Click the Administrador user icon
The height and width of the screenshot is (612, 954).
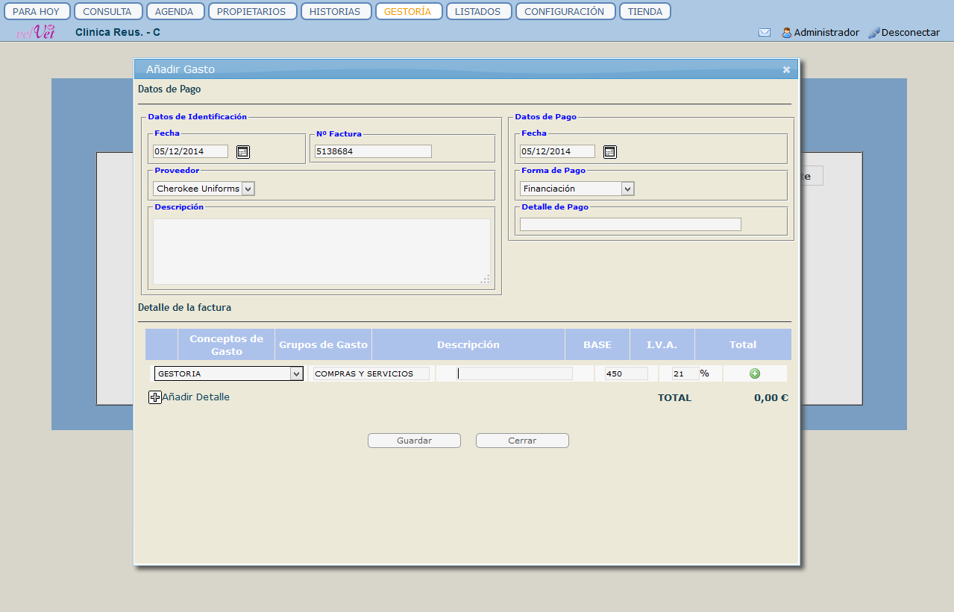[x=786, y=33]
